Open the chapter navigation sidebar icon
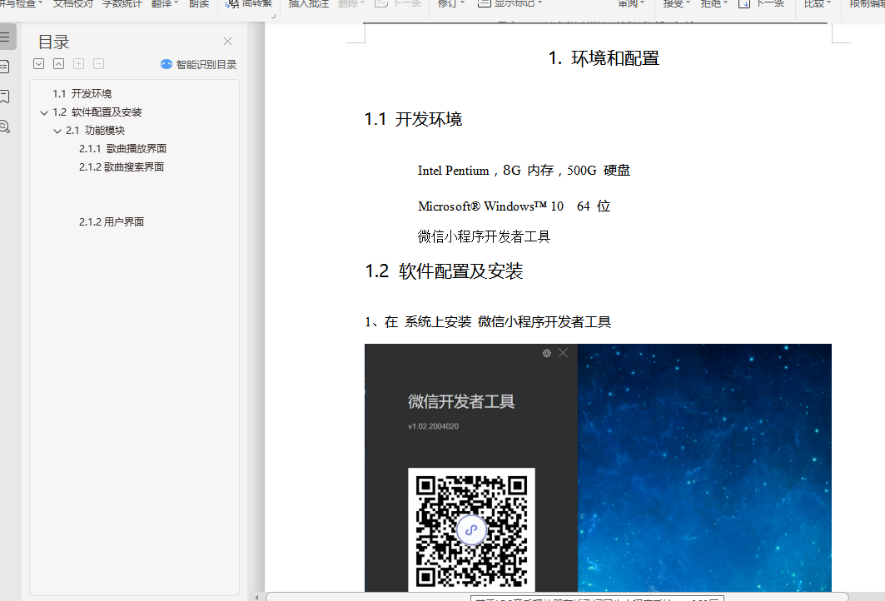This screenshot has height=601, width=885. pos(4,67)
